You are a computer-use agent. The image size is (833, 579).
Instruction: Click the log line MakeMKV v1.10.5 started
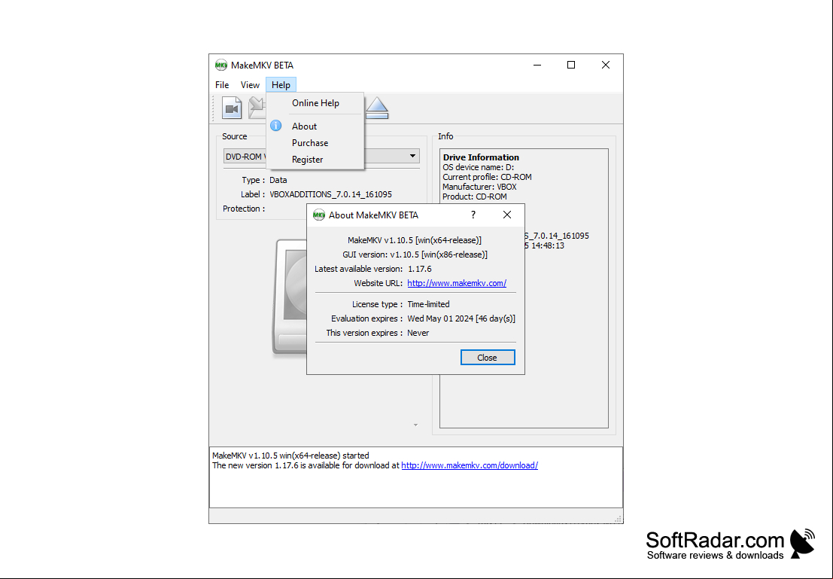point(290,456)
